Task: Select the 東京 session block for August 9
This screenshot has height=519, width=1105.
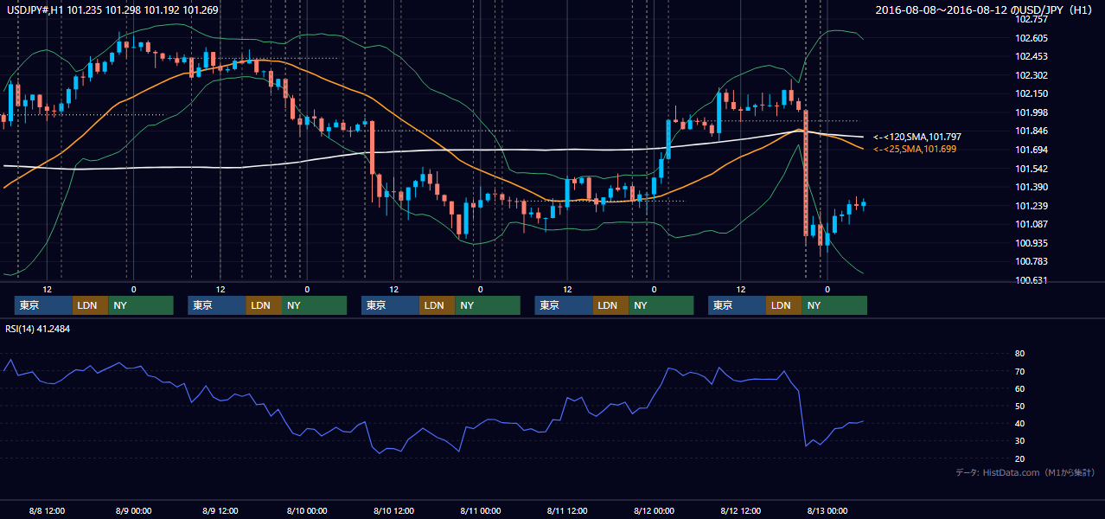Action: tap(217, 305)
